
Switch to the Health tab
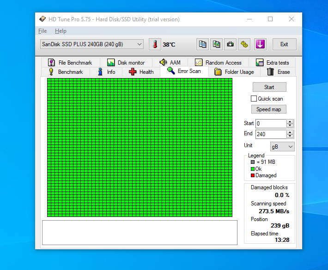[x=141, y=72]
